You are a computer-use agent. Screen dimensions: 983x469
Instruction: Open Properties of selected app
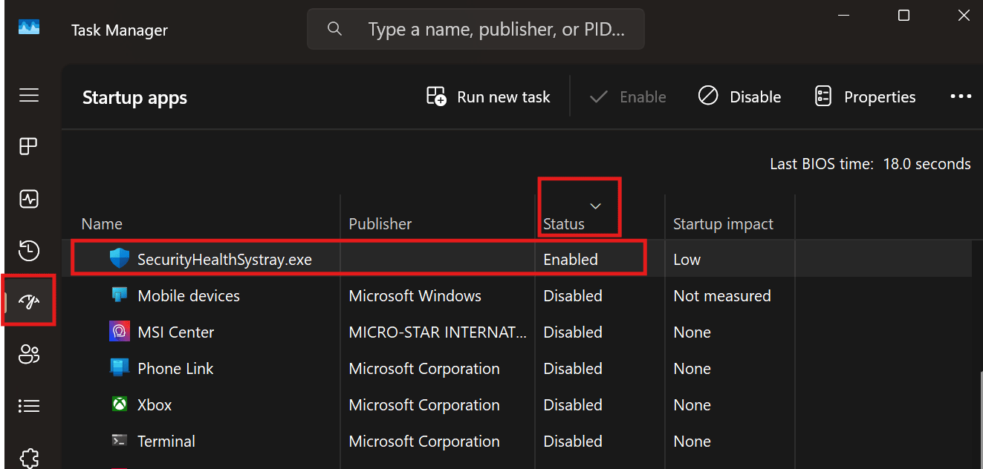coord(865,96)
